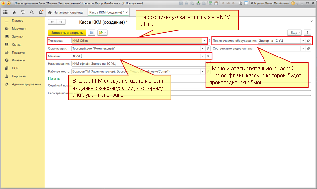Click the yellow information icon in title bar
317x189 pixels.
293,3
